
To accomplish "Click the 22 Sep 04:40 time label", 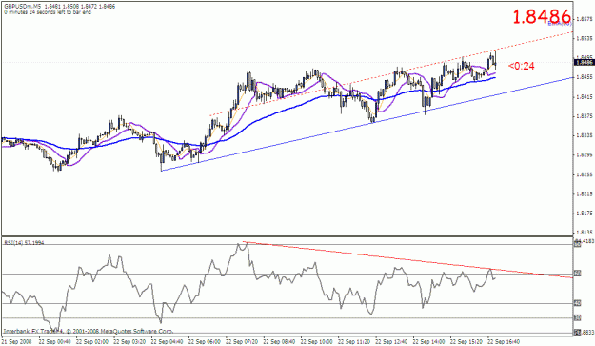I will pyautogui.click(x=167, y=342).
